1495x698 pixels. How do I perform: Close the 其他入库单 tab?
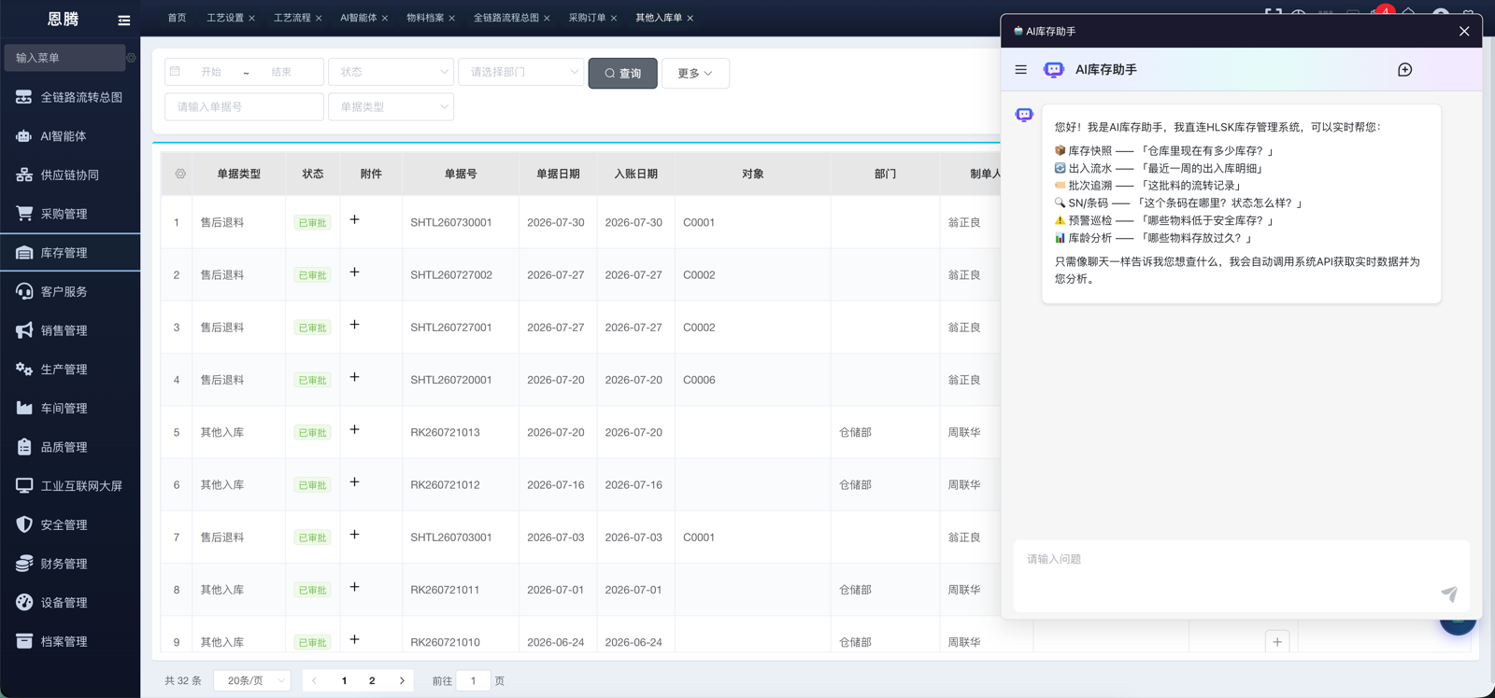690,19
